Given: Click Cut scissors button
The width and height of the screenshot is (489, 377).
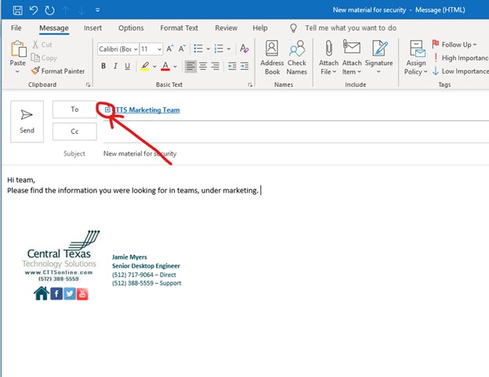Looking at the screenshot, I should pos(42,45).
